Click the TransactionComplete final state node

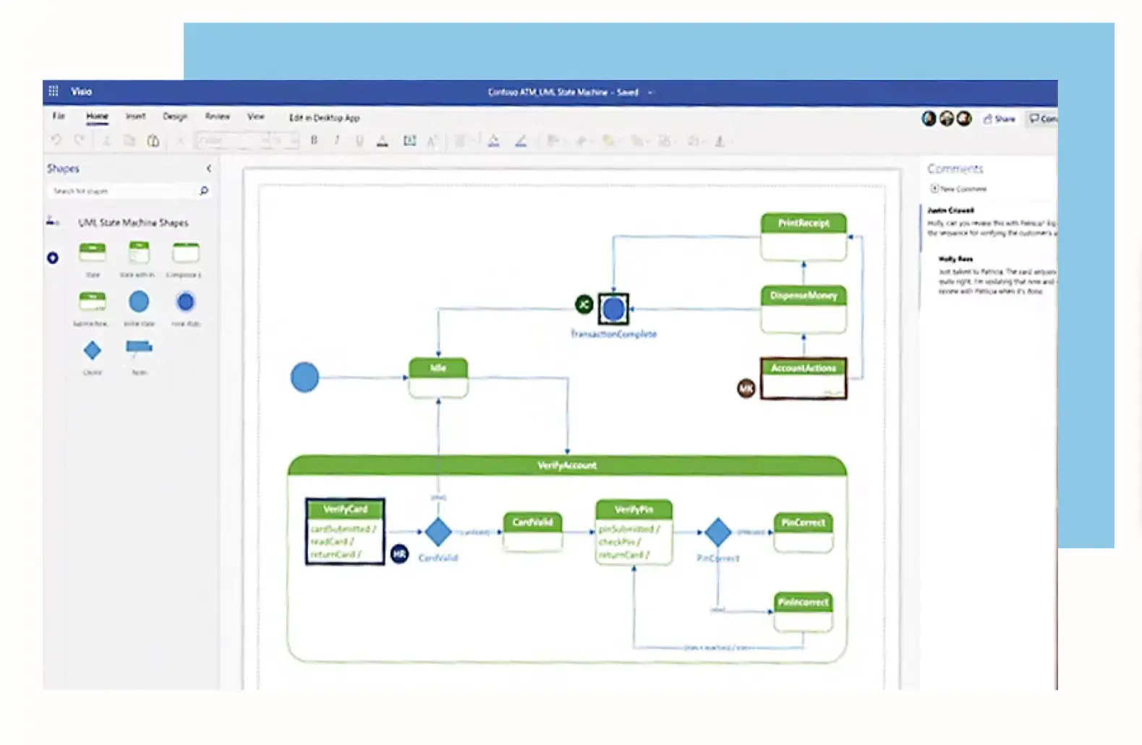tap(613, 310)
